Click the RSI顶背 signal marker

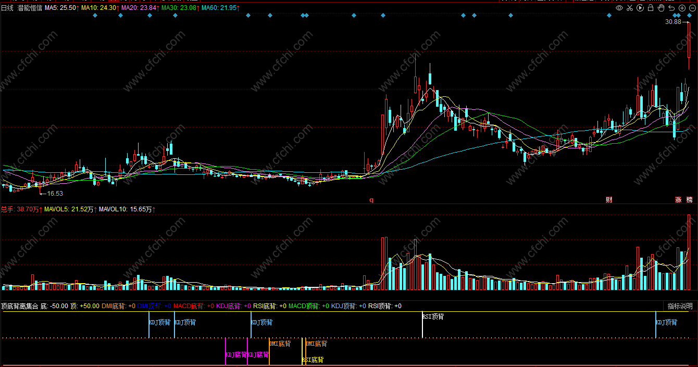coord(433,317)
